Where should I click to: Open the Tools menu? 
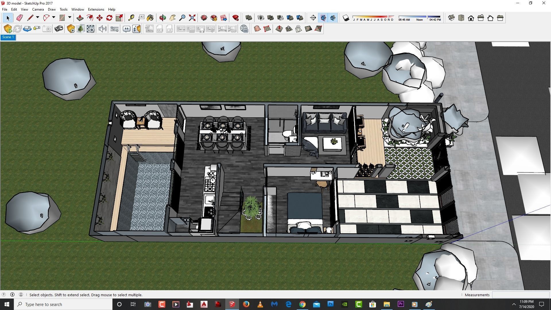coord(63,9)
